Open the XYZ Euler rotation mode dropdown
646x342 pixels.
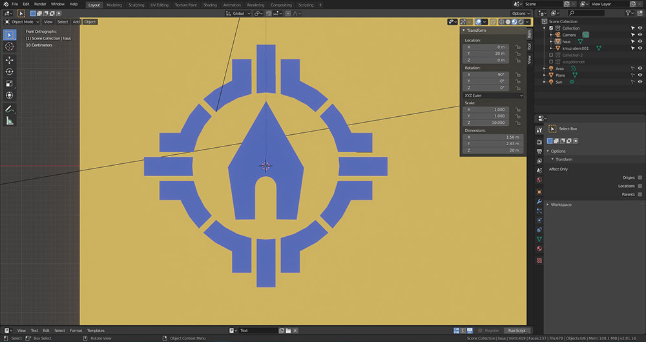click(493, 96)
